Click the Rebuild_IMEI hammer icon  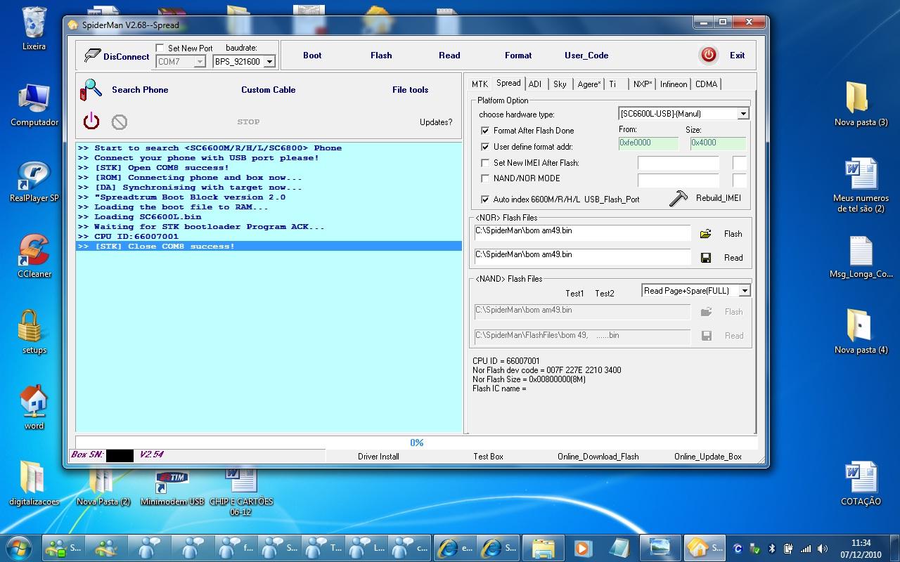[x=679, y=198]
